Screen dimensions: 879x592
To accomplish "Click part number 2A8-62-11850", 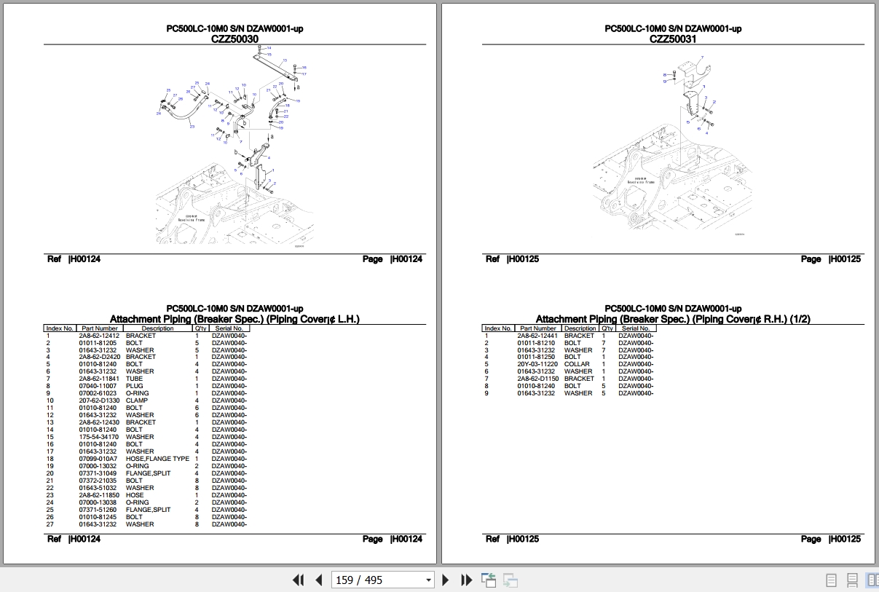I will pyautogui.click(x=99, y=495).
